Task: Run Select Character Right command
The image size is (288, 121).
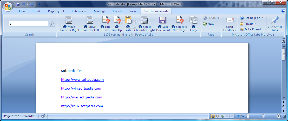Action: point(145,24)
